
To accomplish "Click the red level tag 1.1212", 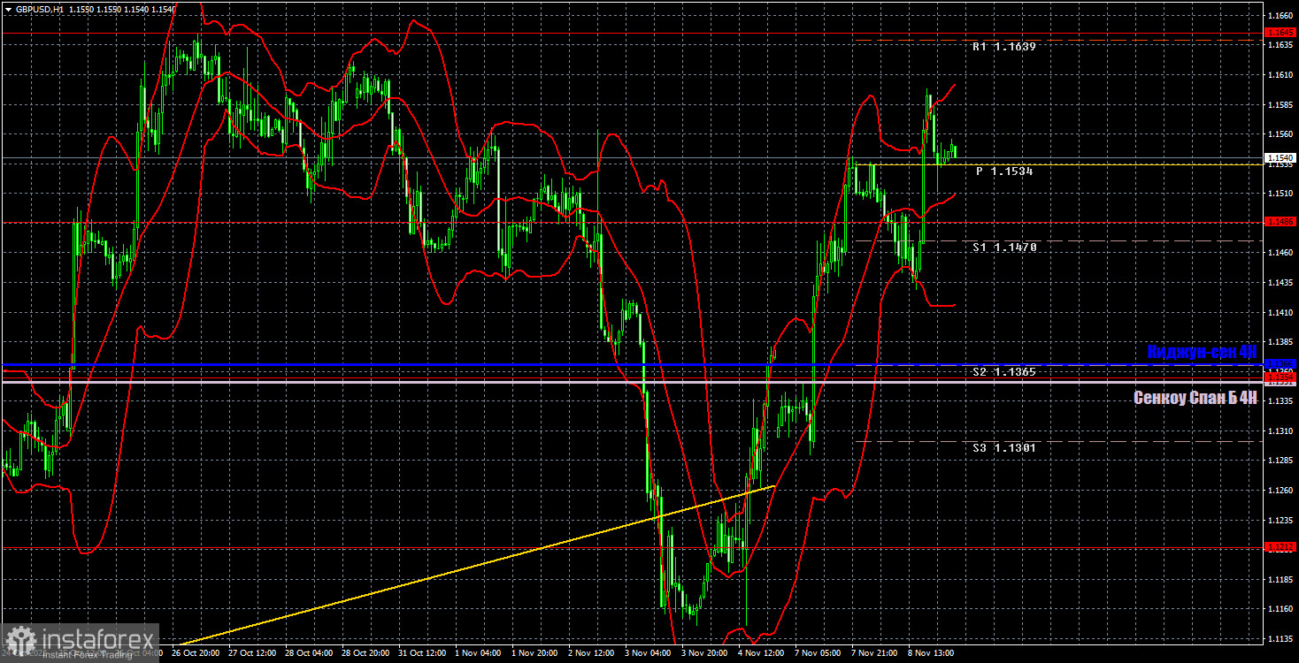I will 1281,546.
